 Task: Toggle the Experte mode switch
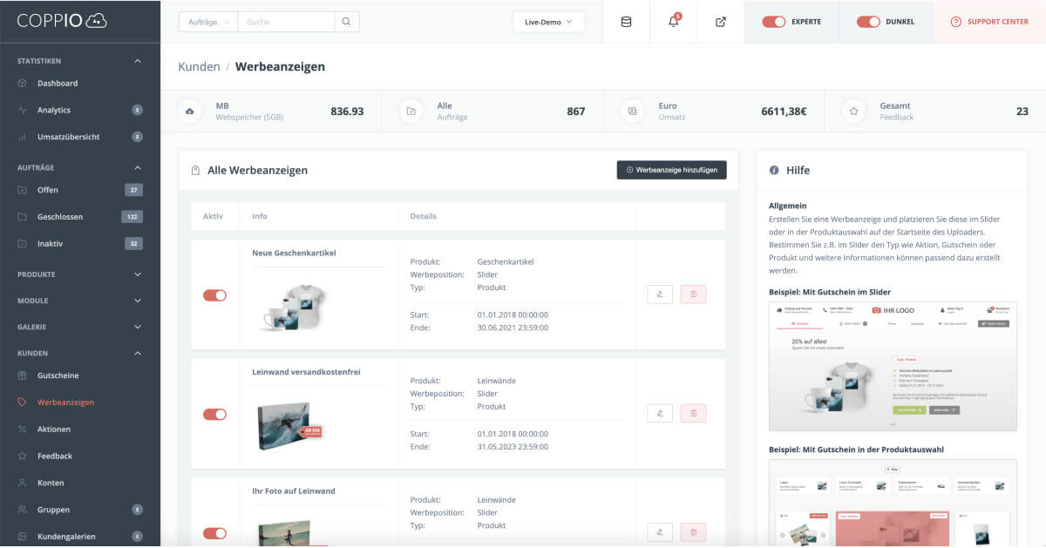pos(774,22)
